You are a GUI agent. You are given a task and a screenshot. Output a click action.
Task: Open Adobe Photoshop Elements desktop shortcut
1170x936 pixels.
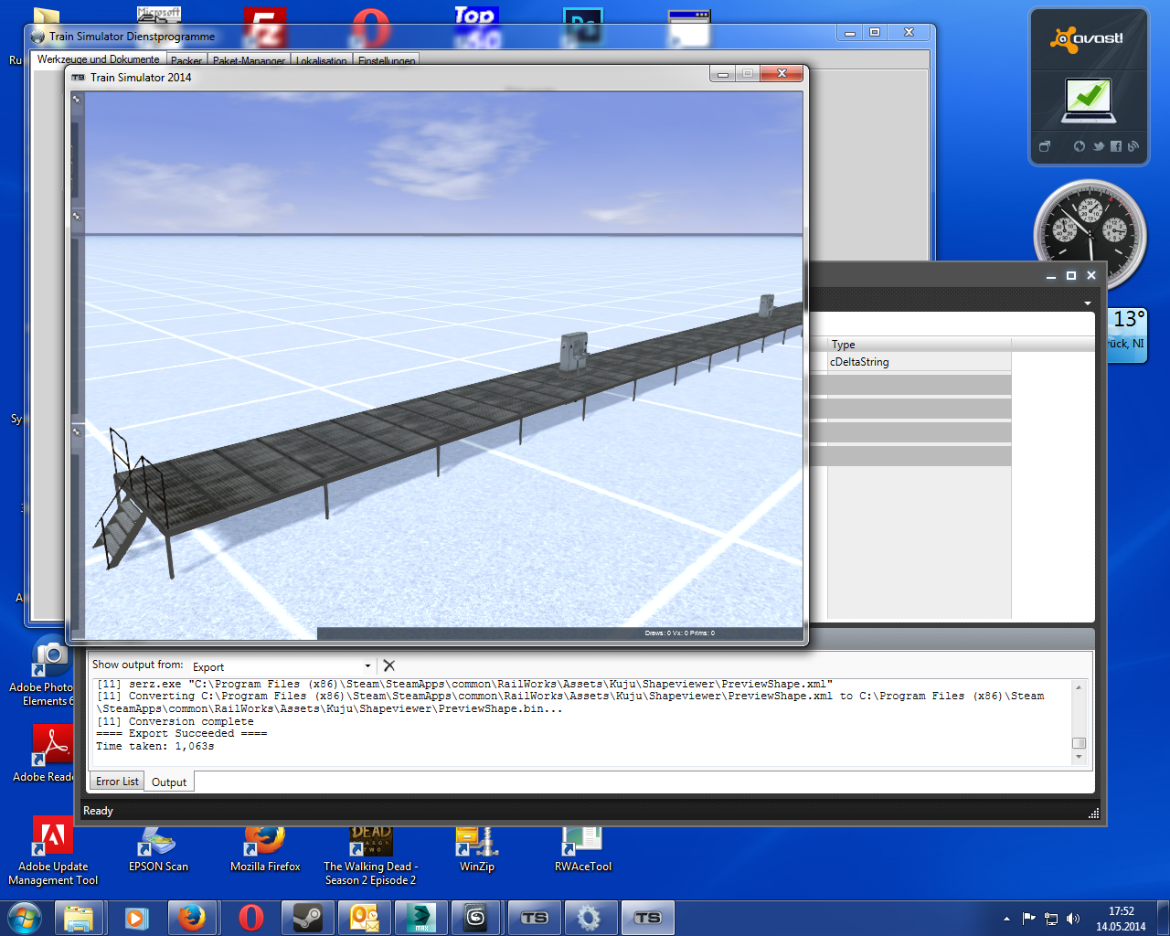point(44,672)
